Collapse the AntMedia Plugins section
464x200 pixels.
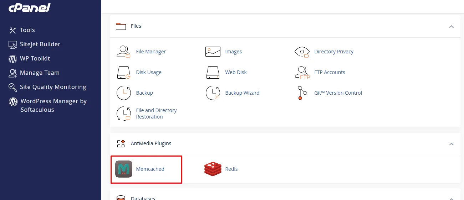(x=451, y=144)
